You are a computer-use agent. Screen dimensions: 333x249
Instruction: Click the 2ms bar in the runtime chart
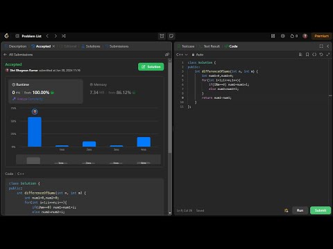[89, 144]
